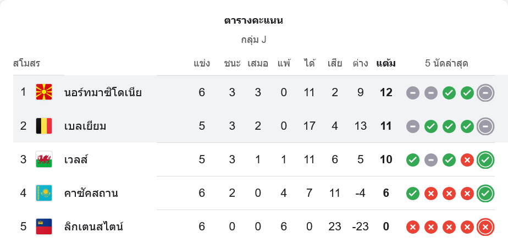Viewport: 508px width, 243px height.
Task: Open the นอร์ทมาซิโดเนีย team link
Action: (103, 92)
